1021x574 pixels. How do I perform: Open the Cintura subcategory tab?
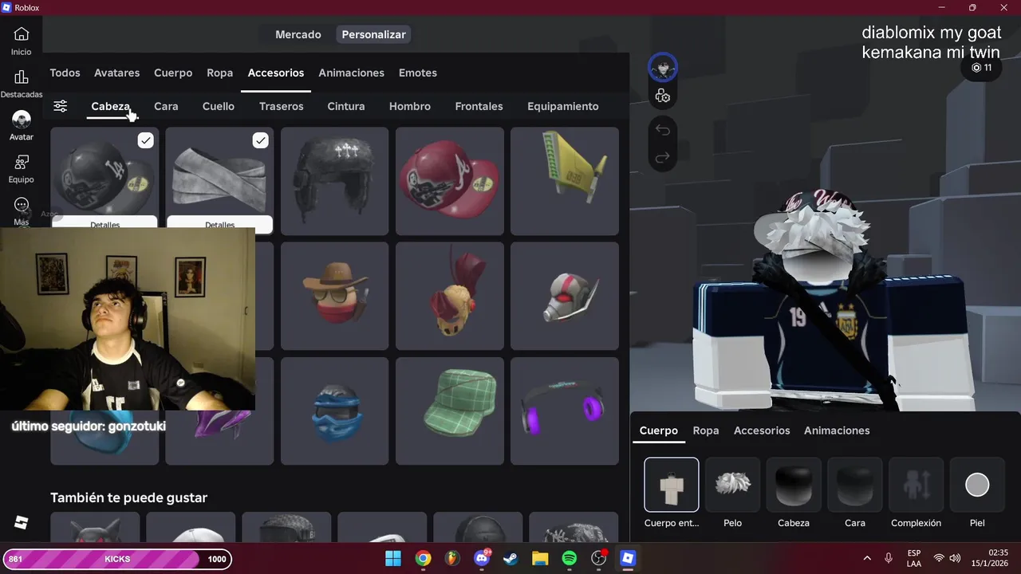click(346, 106)
